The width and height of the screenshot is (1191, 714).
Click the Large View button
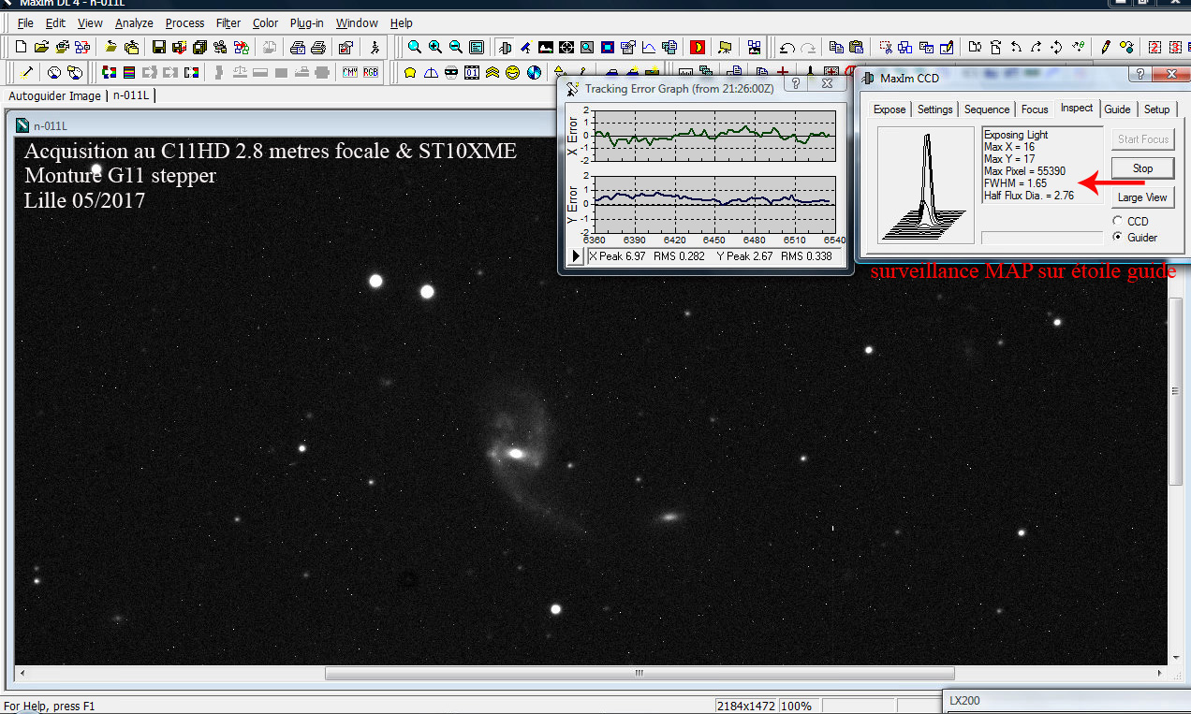click(1142, 197)
